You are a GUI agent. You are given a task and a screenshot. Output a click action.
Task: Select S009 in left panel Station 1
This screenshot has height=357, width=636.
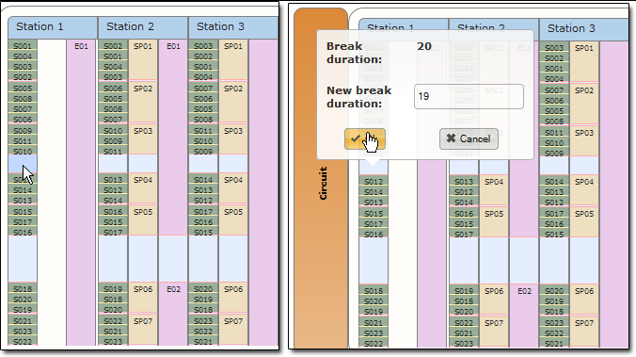point(23,131)
